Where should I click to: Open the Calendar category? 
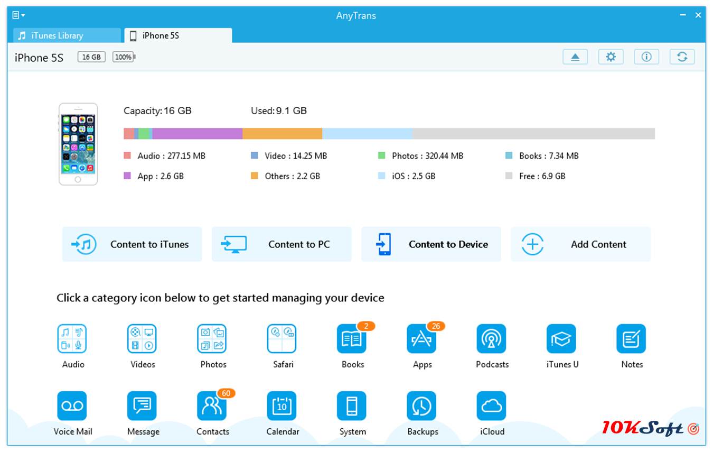[282, 406]
